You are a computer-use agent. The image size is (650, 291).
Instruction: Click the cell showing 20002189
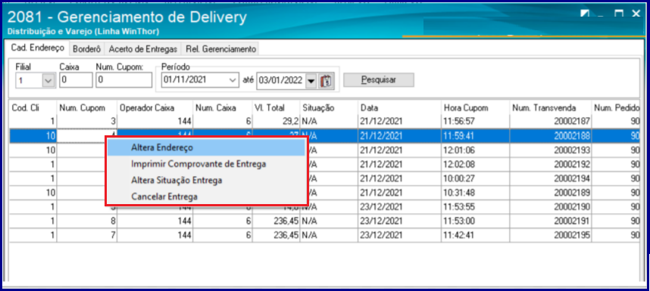pyautogui.click(x=551, y=193)
